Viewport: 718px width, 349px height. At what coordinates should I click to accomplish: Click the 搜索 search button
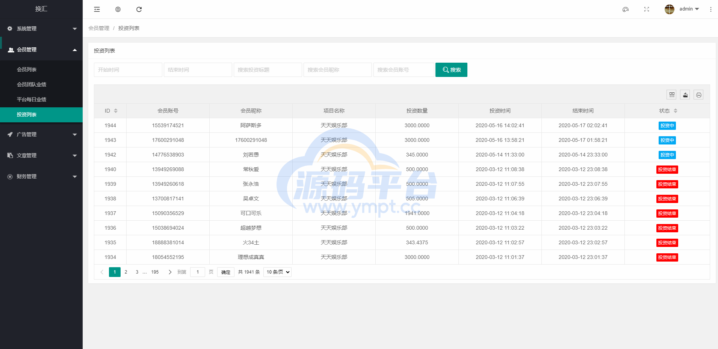point(451,70)
